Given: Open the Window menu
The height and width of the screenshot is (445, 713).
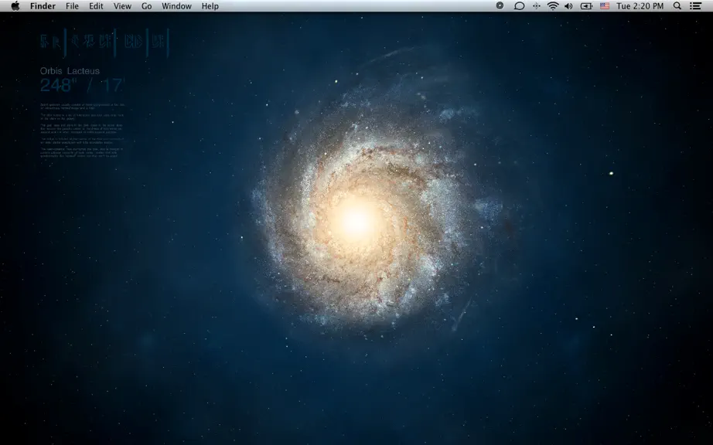Looking at the screenshot, I should point(176,6).
